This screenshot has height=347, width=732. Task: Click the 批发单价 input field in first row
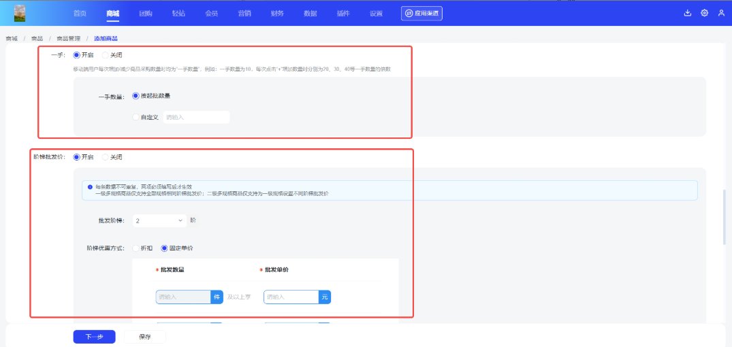coord(291,297)
